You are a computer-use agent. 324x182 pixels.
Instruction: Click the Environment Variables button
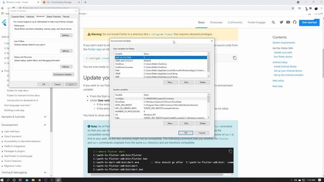tap(63, 74)
